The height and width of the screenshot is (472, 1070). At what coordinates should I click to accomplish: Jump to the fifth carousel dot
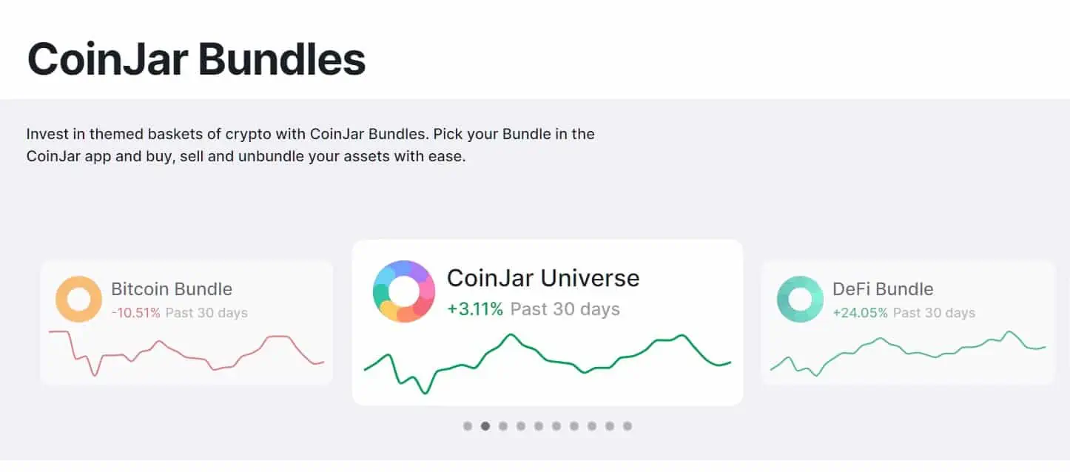[539, 426]
